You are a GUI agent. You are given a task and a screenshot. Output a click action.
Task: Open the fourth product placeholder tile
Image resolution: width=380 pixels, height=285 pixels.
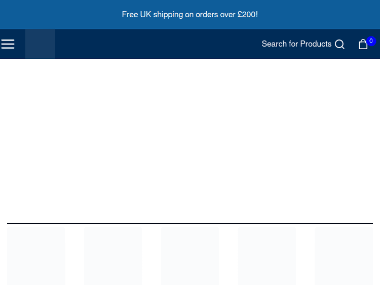[267, 256]
